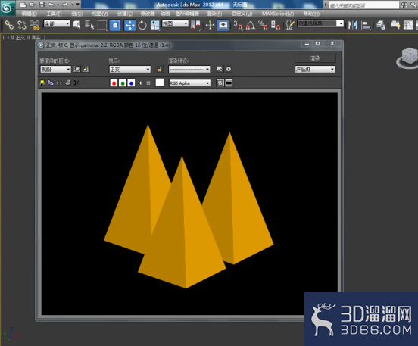The image size is (418, 346).
Task: Clear the rendered frame buffer
Action: 76,83
